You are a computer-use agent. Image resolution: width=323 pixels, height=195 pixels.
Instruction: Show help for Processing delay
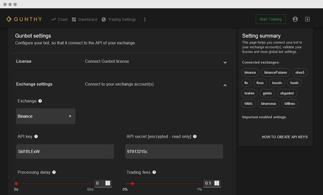click(54, 172)
